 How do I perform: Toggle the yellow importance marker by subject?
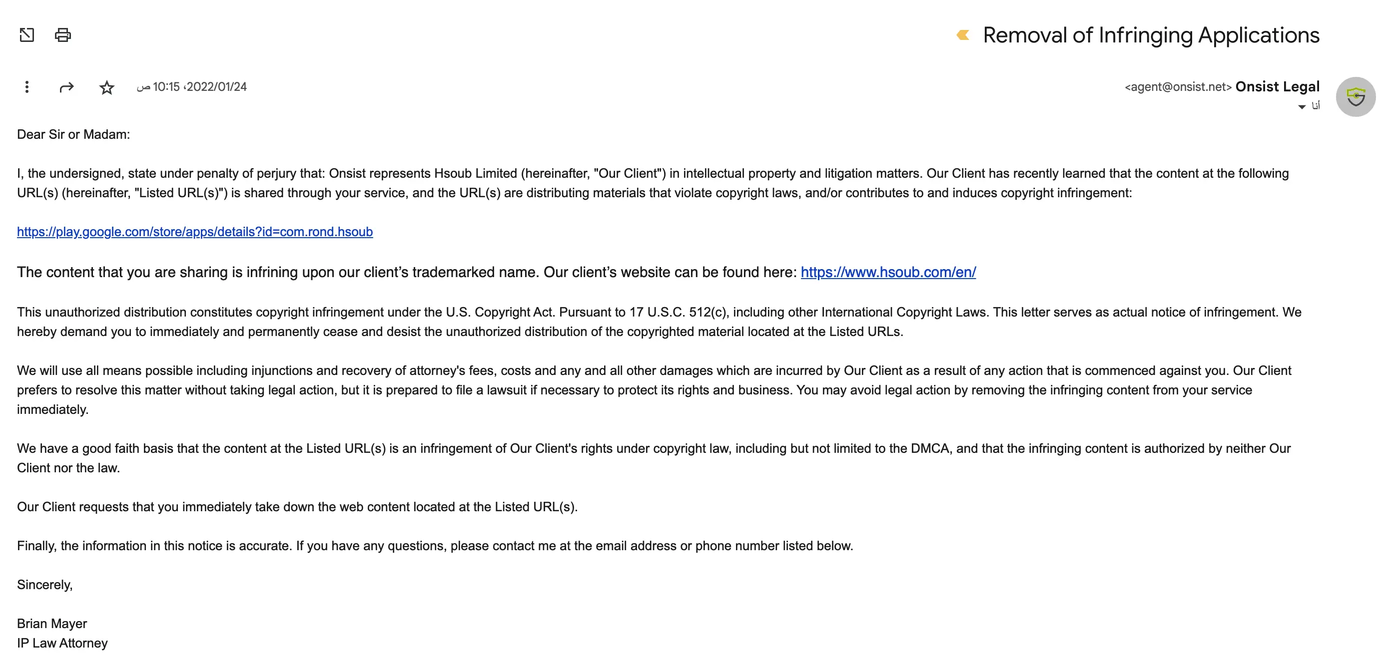click(963, 35)
